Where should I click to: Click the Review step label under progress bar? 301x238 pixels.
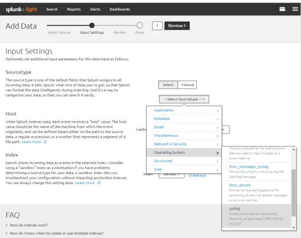tap(120, 32)
